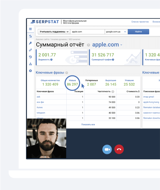
Task: Open the link chain icon in sidebar
Action: pos(30,50)
